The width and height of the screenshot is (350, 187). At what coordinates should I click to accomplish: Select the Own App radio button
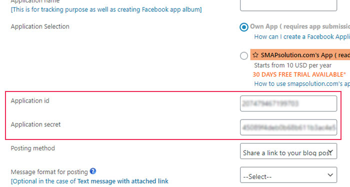[244, 27]
